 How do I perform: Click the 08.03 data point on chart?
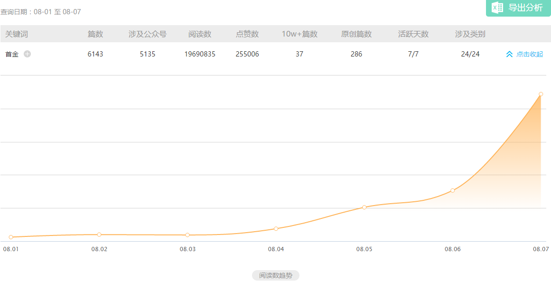187,235
